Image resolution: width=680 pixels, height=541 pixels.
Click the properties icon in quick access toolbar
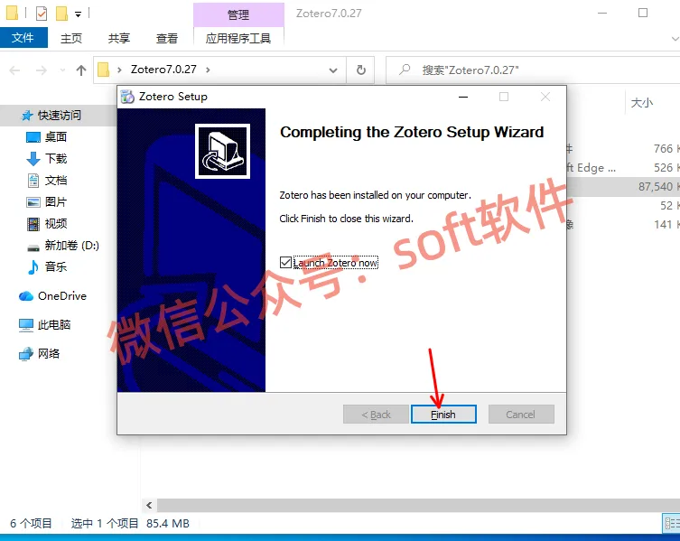coord(42,13)
